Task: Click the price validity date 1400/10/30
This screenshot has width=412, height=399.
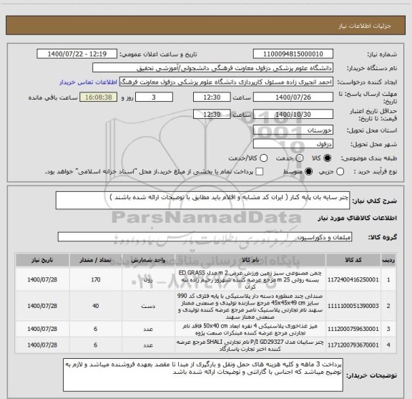Action: (293, 115)
